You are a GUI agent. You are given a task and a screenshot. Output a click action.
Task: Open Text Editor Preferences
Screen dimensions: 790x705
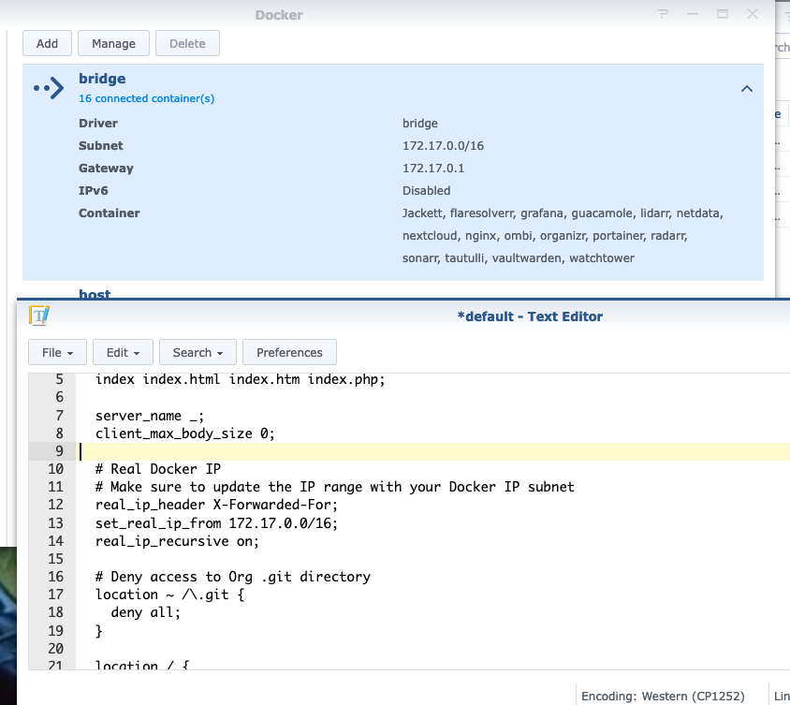point(289,352)
